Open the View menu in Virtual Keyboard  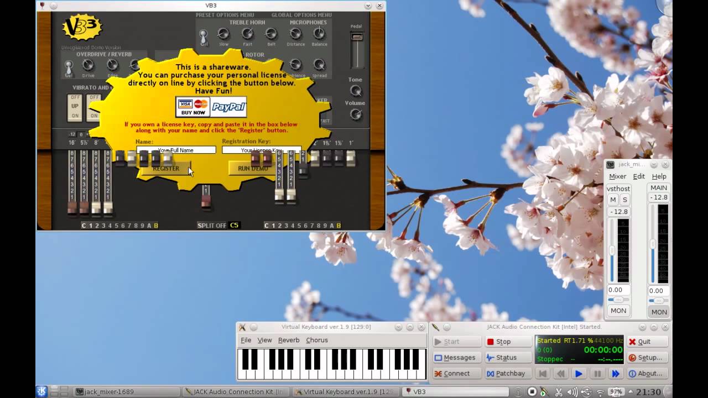[264, 340]
